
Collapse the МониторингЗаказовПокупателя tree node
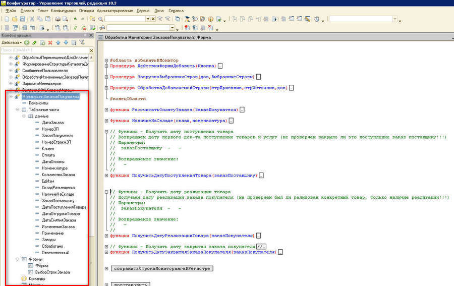pyautogui.click(x=11, y=96)
